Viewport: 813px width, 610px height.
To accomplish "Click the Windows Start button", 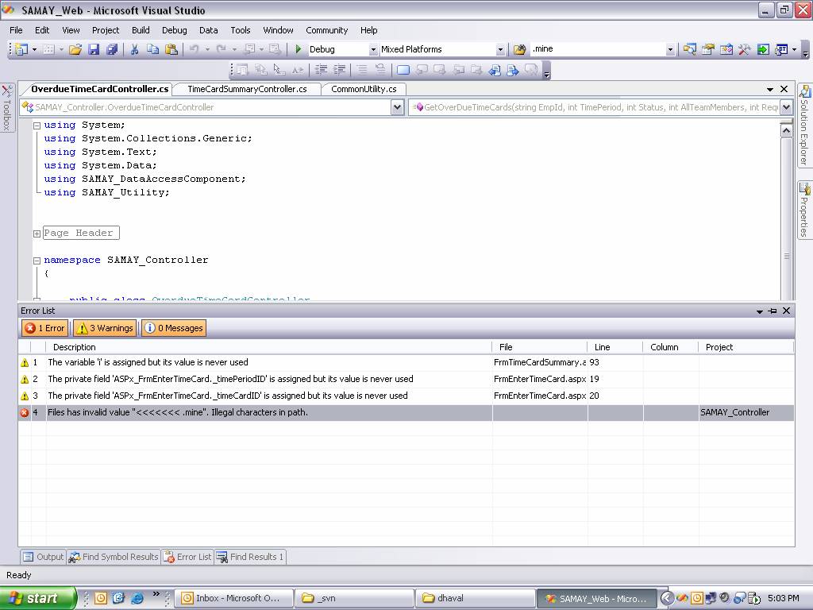I will pos(38,598).
